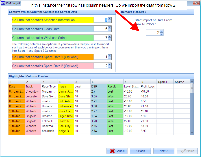Decrease the Odds Data column number
This screenshot has height=157, width=201.
tap(109, 30)
